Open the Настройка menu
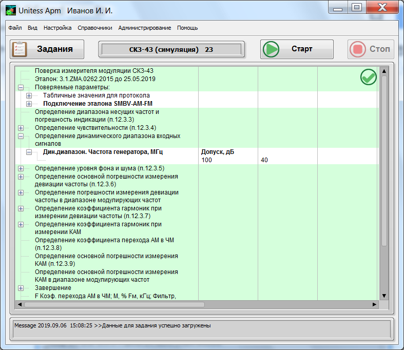404x350 pixels. [57, 28]
